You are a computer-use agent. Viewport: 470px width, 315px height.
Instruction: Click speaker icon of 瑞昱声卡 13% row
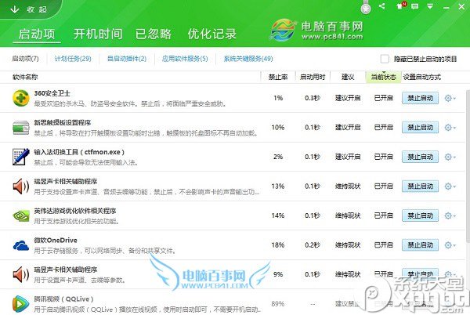tap(21, 186)
